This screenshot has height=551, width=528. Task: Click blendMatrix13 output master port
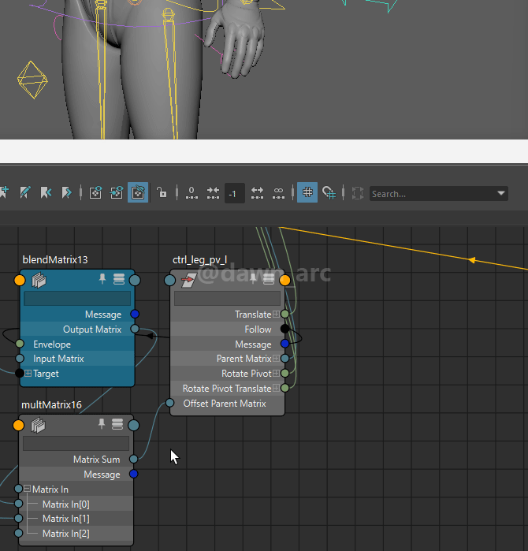135,280
